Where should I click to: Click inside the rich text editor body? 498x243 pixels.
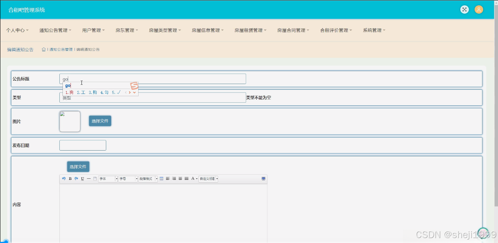coord(163,213)
